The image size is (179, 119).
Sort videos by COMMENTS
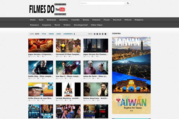coord(68,34)
